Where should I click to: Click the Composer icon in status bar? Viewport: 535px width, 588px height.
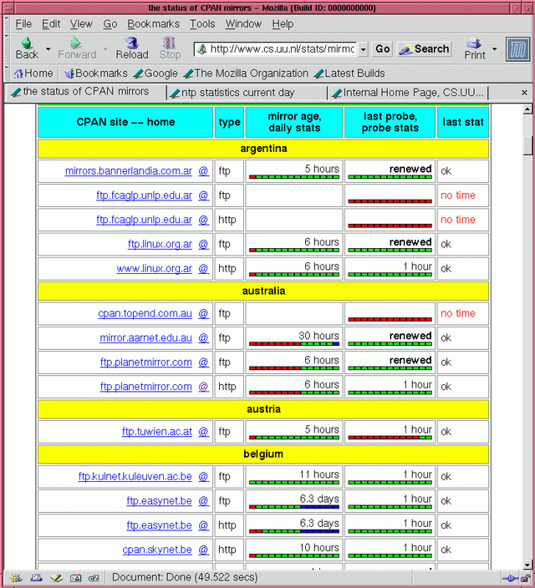pos(56,577)
